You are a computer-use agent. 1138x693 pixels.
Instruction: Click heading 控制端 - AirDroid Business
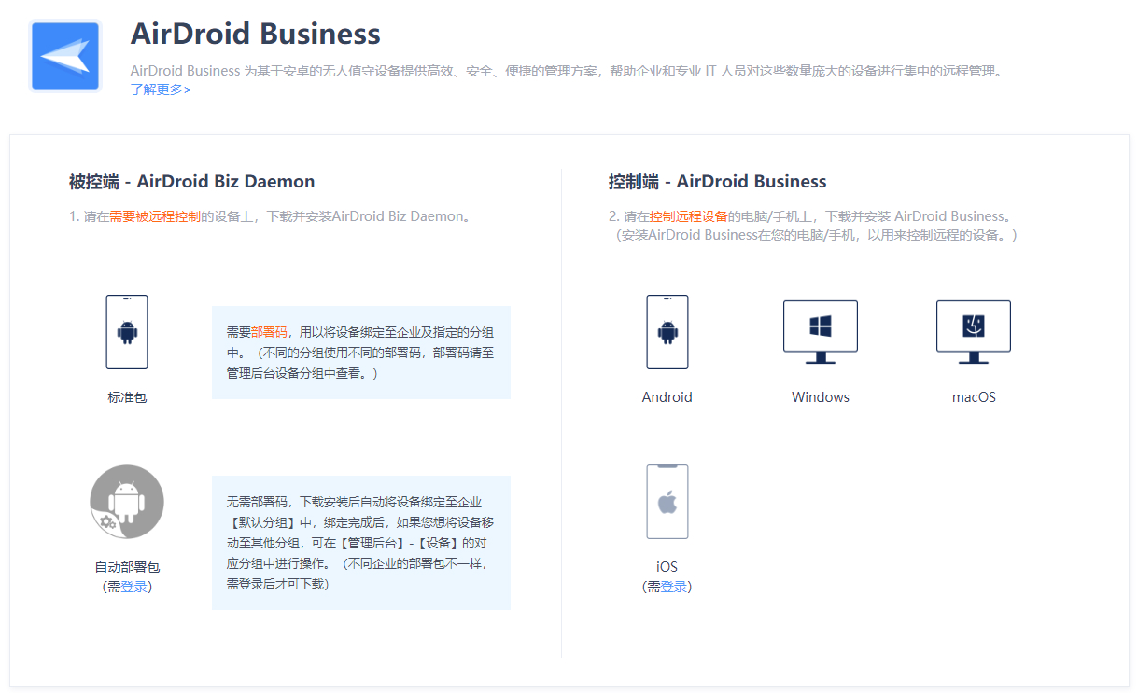click(x=718, y=182)
